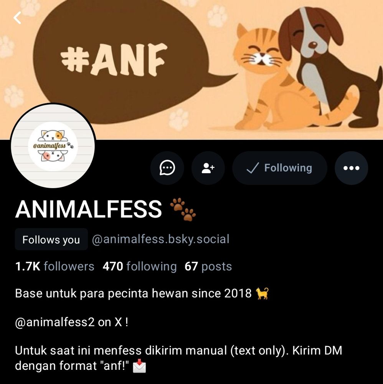Image resolution: width=383 pixels, height=384 pixels.
Task: Open the ANIMALFESS profile avatar
Action: 53,146
